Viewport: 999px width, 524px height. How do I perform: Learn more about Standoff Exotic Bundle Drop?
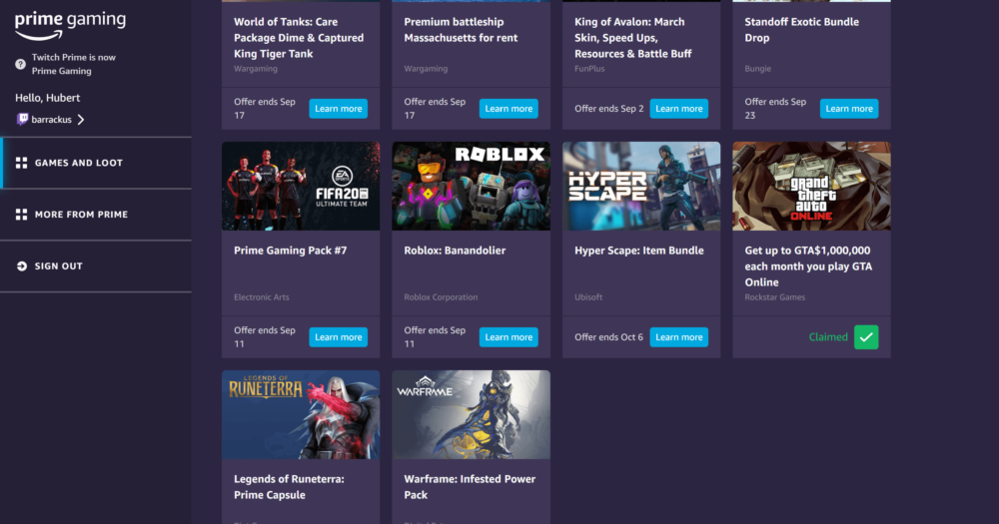[849, 108]
